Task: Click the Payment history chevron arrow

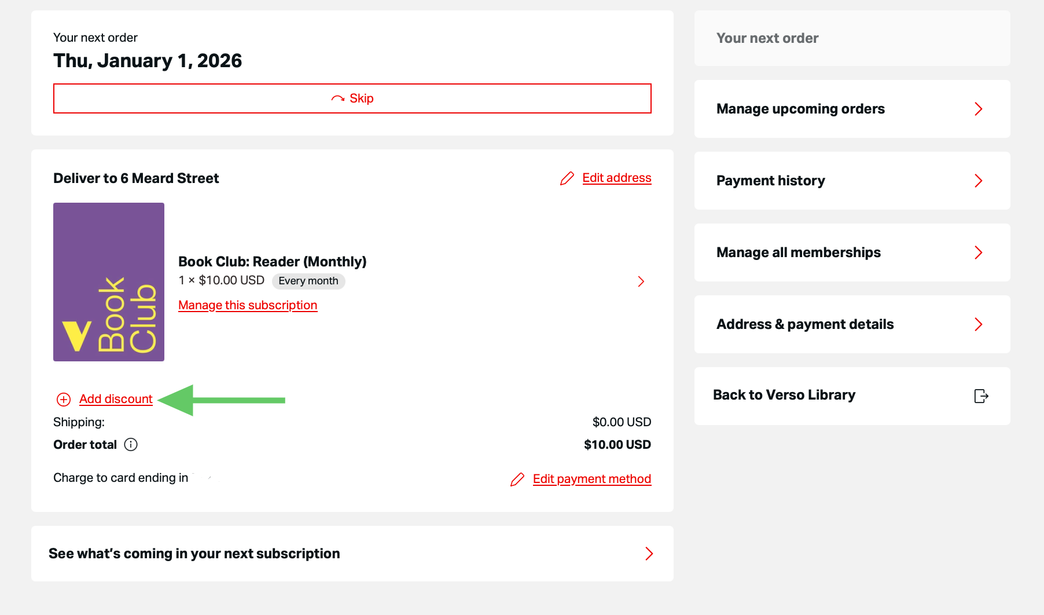Action: [x=978, y=181]
